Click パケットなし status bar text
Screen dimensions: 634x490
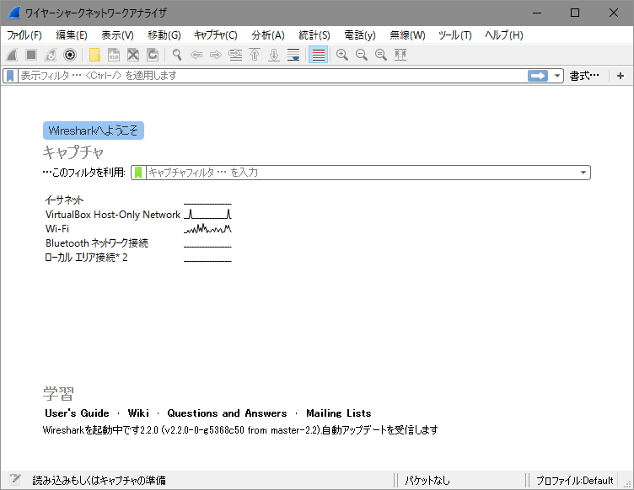[427, 480]
